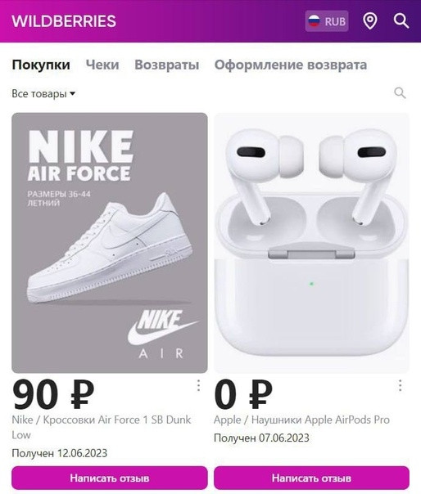421x494 pixels.
Task: Open the search magnifier in the header
Action: [x=401, y=21]
